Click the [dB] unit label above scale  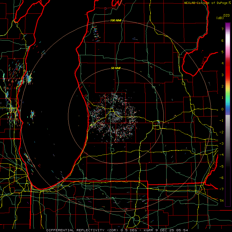pyautogui.click(x=220, y=18)
